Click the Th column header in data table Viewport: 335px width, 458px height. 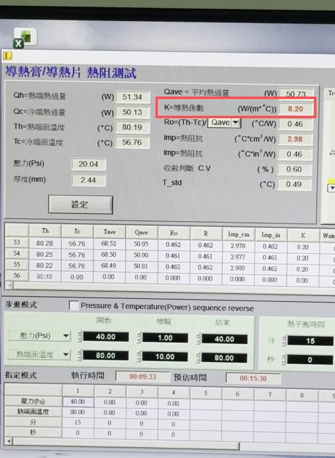45,231
